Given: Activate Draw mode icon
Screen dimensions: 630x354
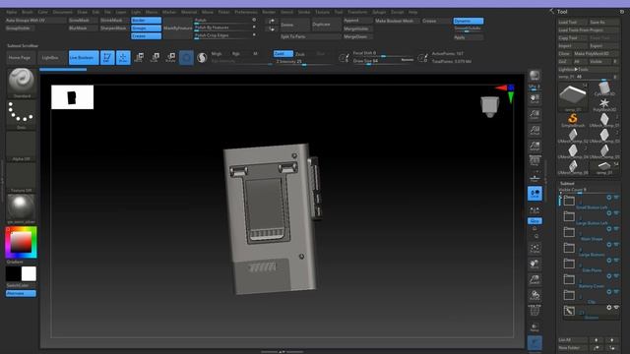Looking at the screenshot, I should 123,58.
